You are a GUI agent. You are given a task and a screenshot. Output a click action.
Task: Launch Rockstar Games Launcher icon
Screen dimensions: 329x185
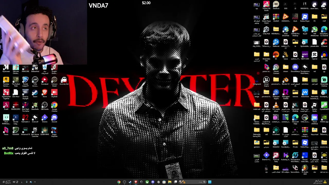(x=6, y=82)
